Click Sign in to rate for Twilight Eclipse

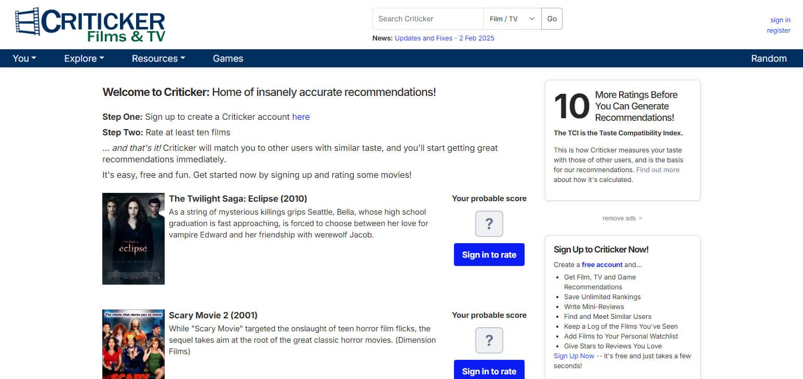coord(489,255)
